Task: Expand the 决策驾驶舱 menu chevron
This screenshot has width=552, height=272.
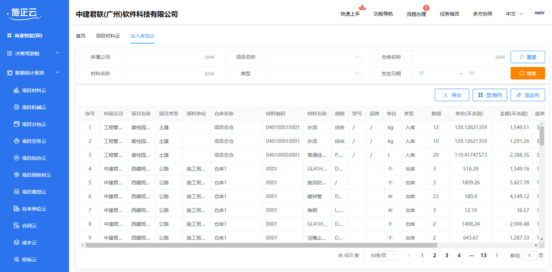Action: pyautogui.click(x=57, y=53)
